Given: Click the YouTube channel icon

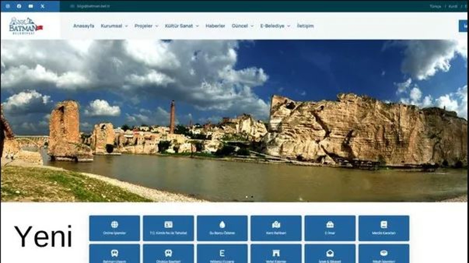Looking at the screenshot, I should [30, 6].
